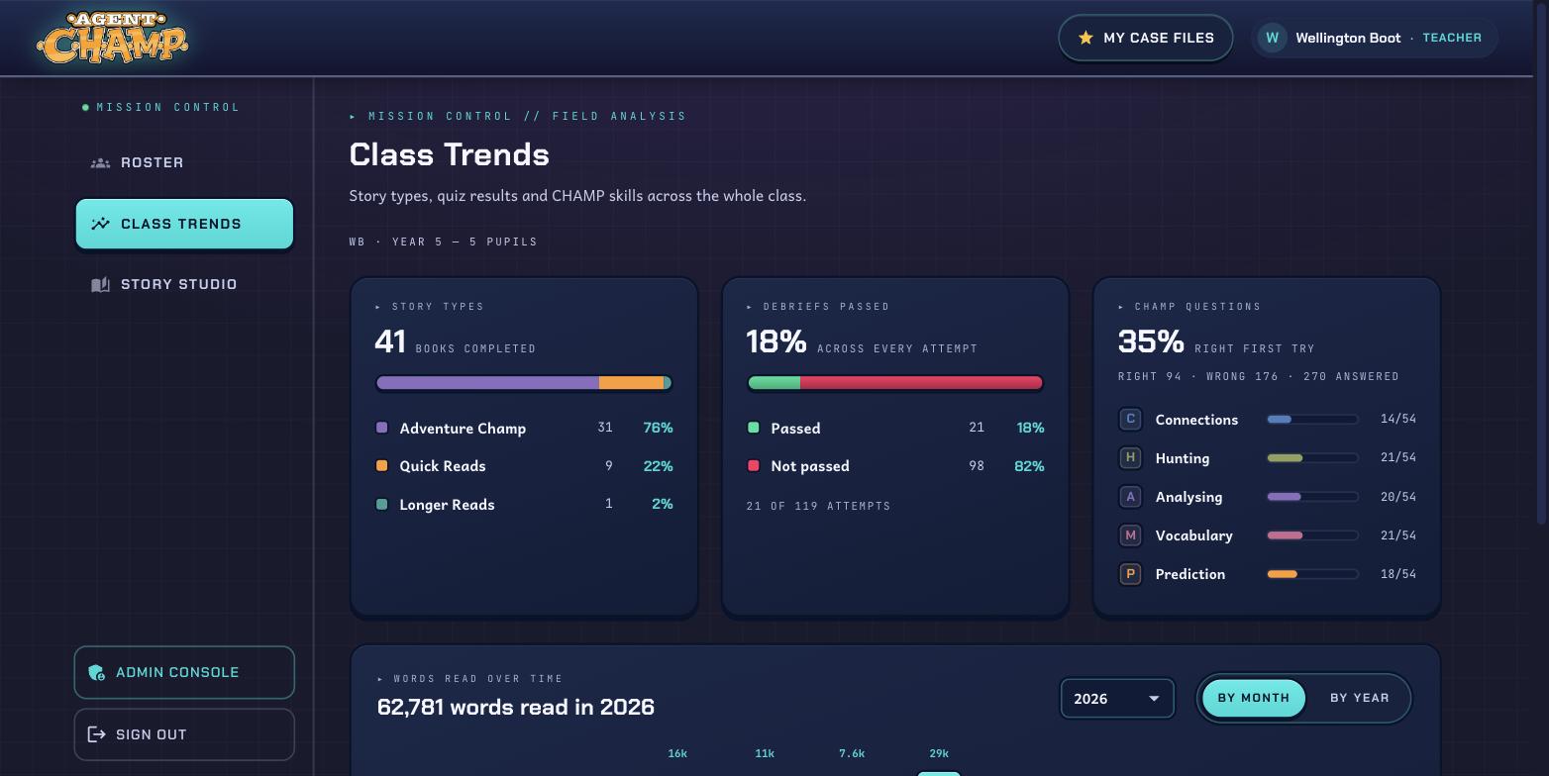1549x776 pixels.
Task: Click the Roster people icon
Action: tap(100, 162)
